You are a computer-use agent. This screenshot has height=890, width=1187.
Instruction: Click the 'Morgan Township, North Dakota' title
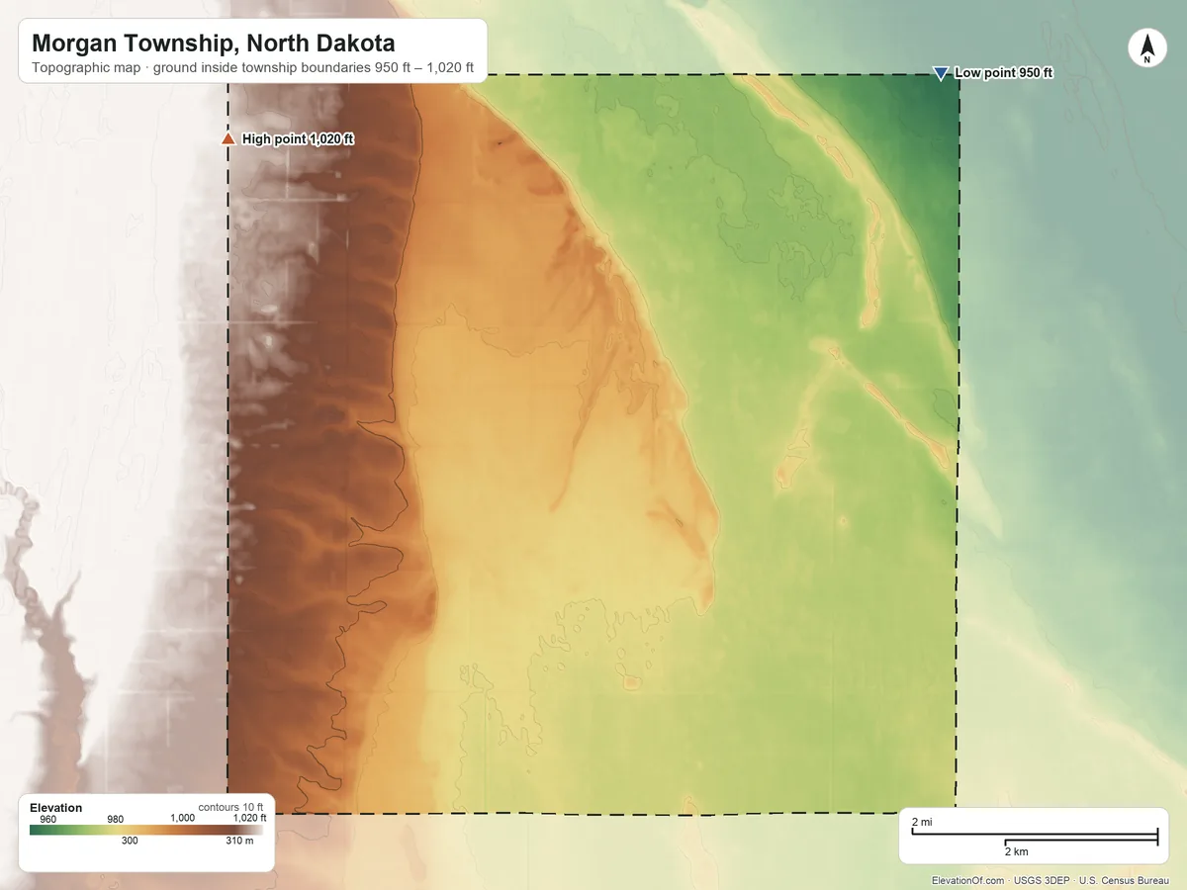click(x=214, y=44)
